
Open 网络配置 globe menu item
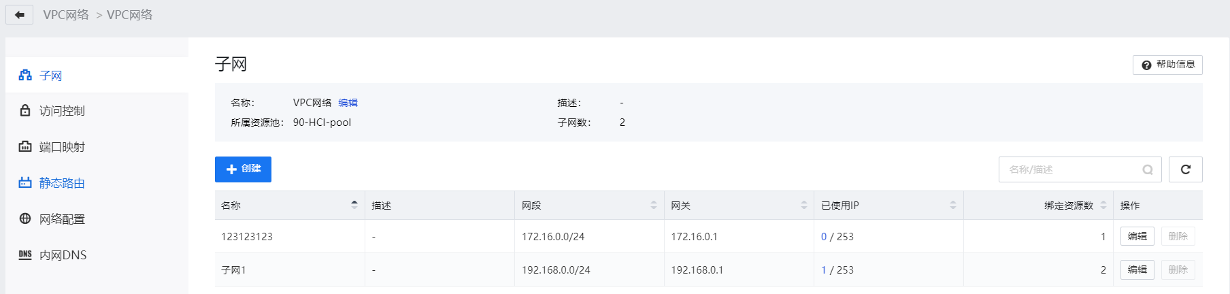[x=97, y=218]
